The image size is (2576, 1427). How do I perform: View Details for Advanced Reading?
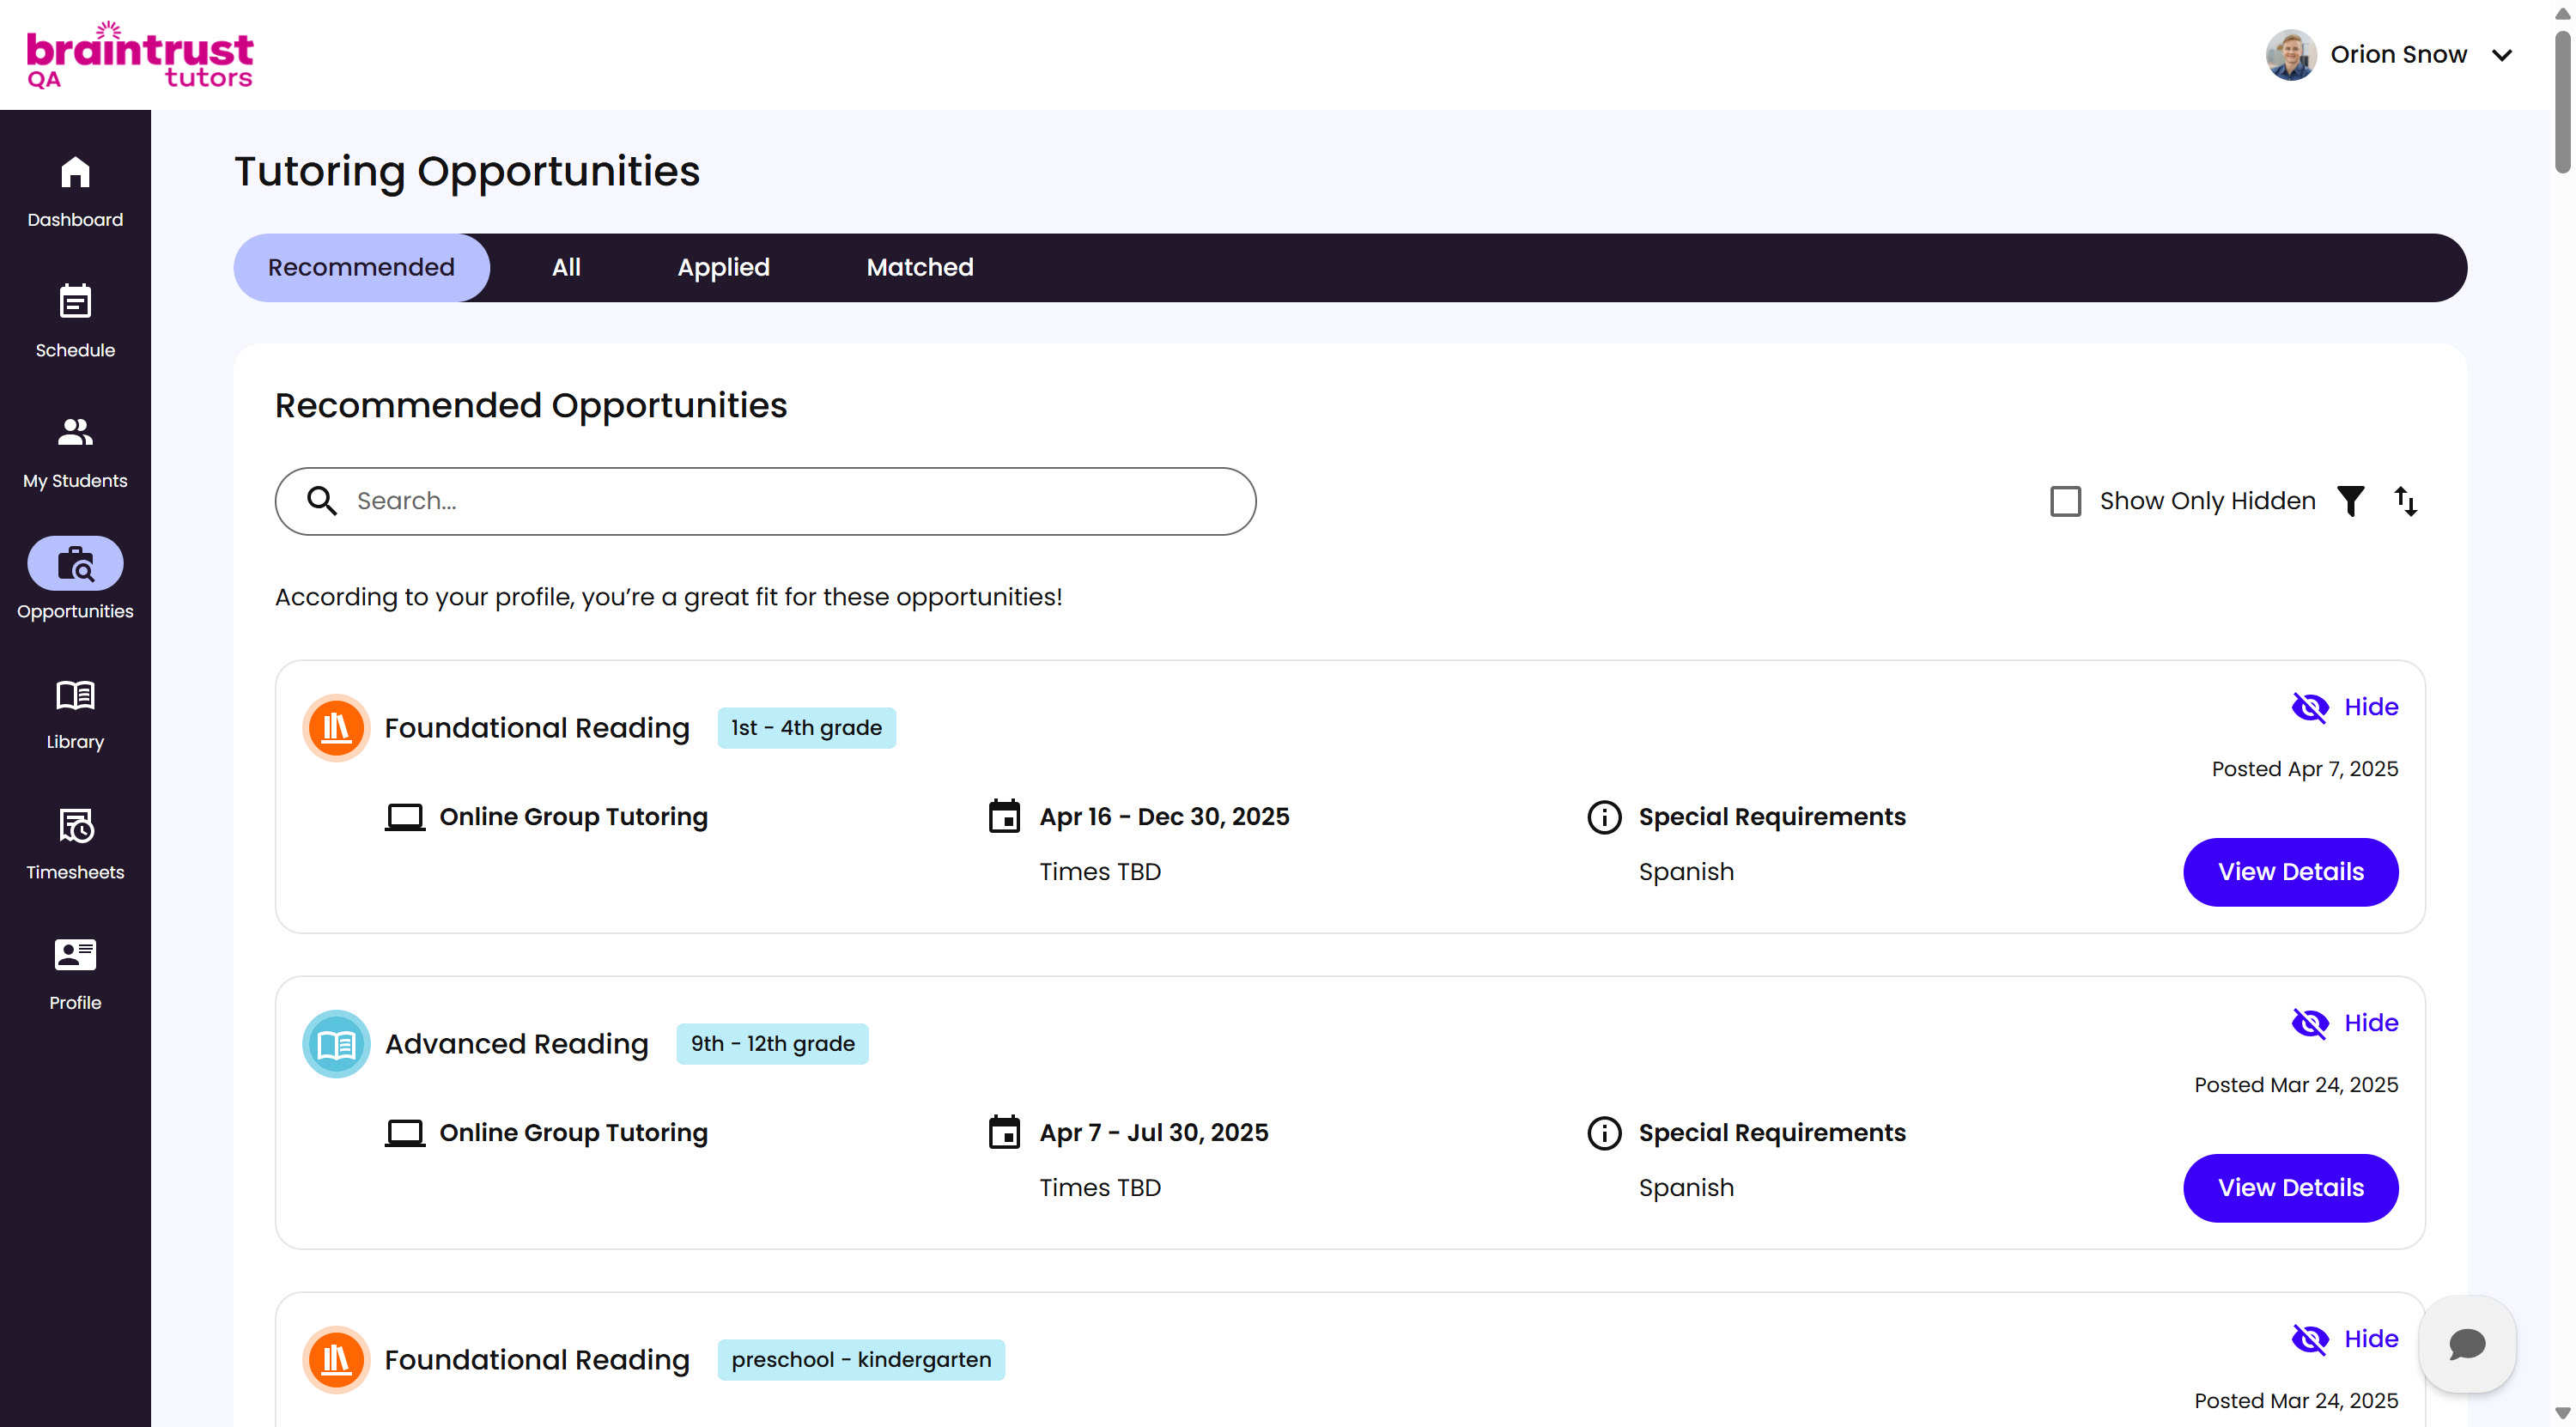(2290, 1188)
